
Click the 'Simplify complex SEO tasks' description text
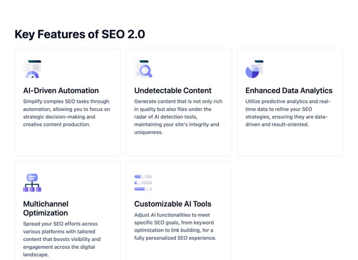tap(66, 113)
